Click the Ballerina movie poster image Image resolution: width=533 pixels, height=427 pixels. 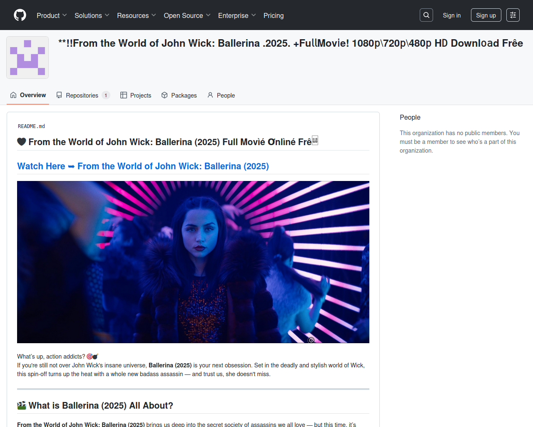[193, 262]
